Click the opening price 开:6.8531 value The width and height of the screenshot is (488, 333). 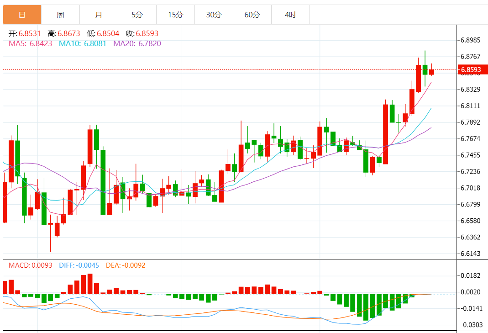pyautogui.click(x=25, y=33)
